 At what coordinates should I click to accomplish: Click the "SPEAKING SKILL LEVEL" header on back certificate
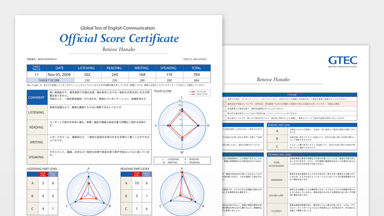pos(312,154)
